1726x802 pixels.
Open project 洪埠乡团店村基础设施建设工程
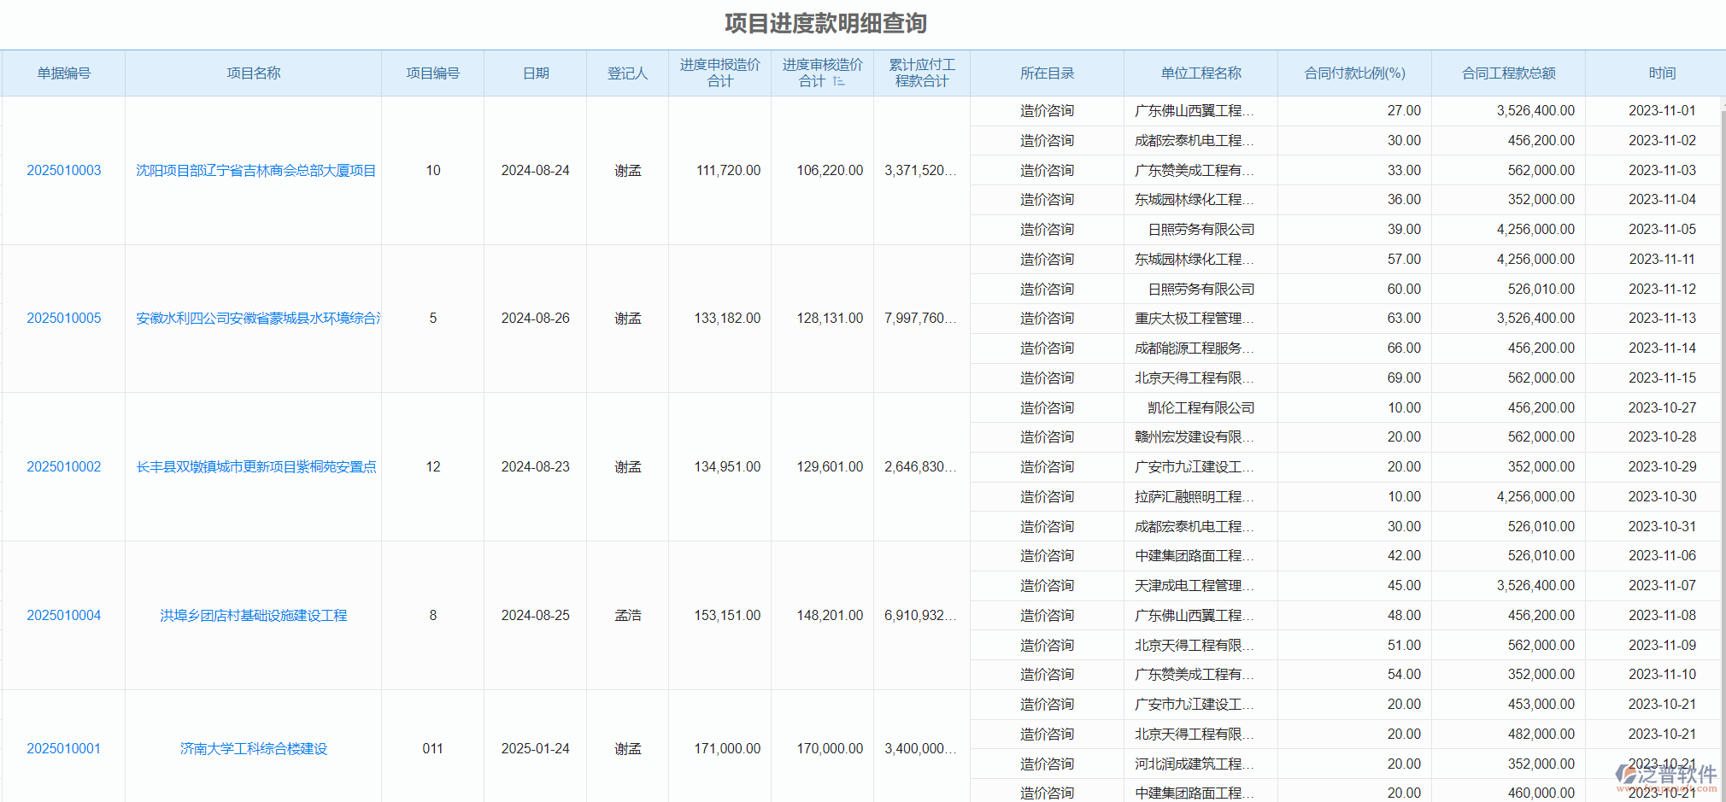point(253,616)
